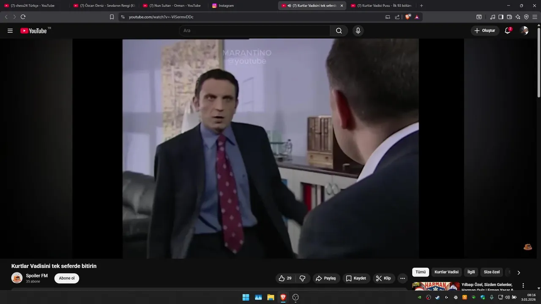Open the Brave main menu
541x304 pixels.
pos(535,17)
